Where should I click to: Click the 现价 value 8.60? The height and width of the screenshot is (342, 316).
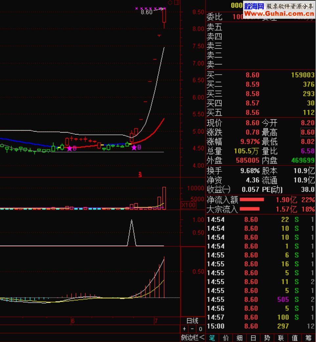tap(253, 123)
